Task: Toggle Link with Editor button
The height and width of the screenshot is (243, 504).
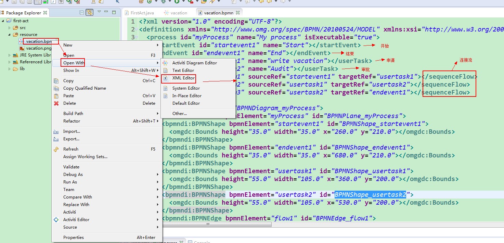Action: [90, 13]
